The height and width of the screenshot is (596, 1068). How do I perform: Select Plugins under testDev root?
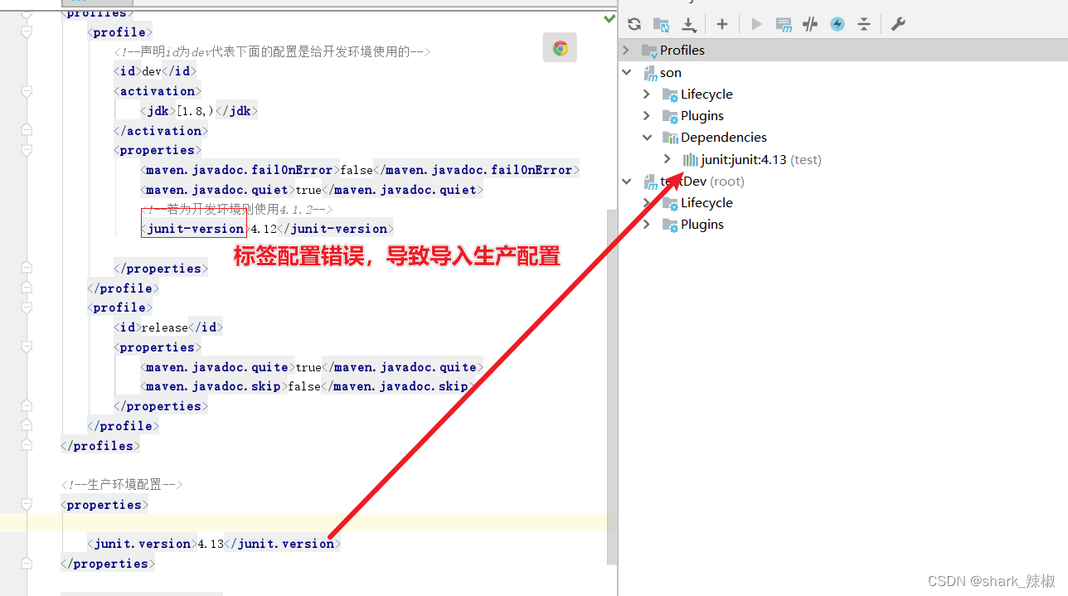pyautogui.click(x=701, y=225)
